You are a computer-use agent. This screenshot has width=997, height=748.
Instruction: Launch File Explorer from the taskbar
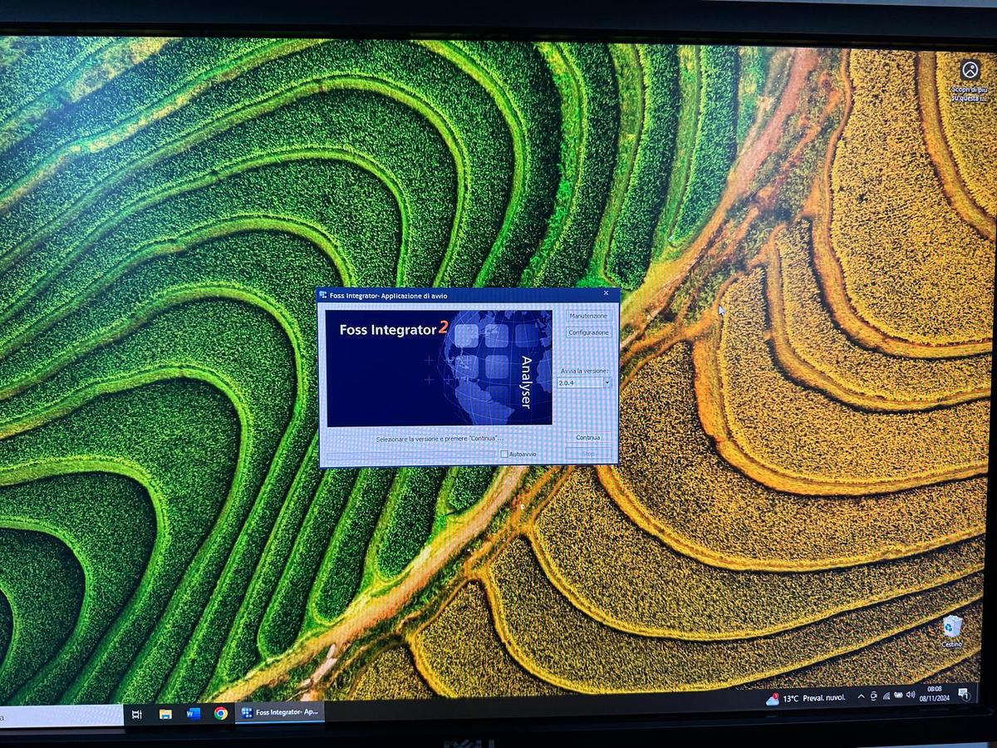[165, 713]
